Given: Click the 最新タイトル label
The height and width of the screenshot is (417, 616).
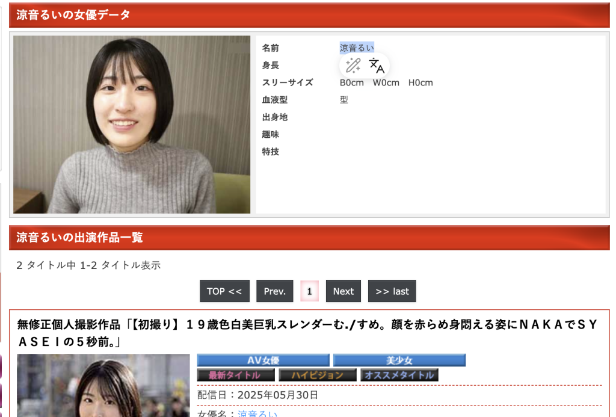Looking at the screenshot, I should (x=235, y=374).
